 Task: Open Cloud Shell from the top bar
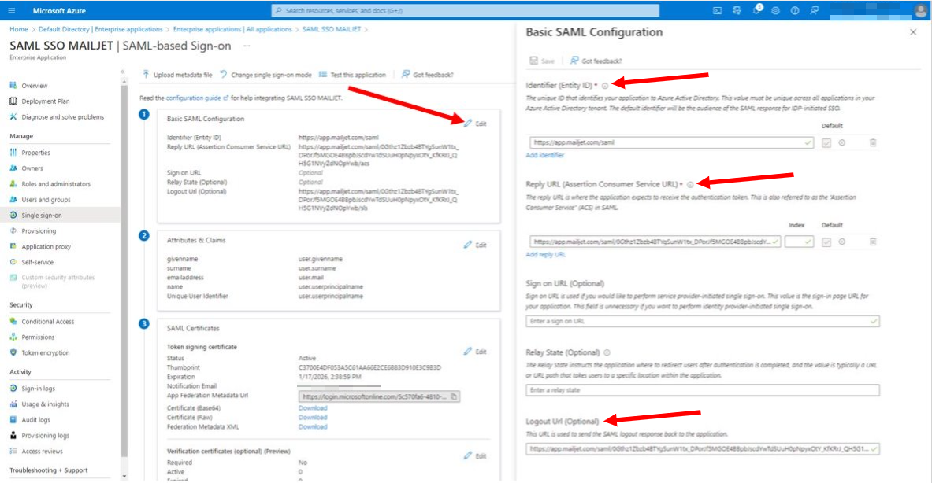[718, 11]
